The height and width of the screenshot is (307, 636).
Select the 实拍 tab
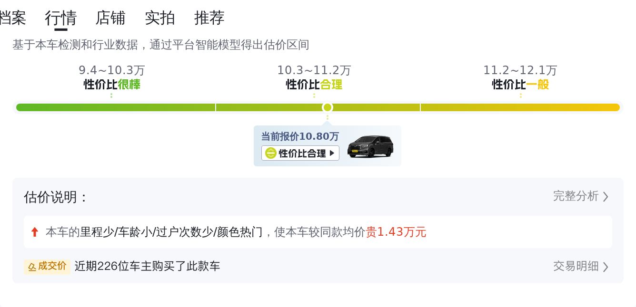(160, 18)
